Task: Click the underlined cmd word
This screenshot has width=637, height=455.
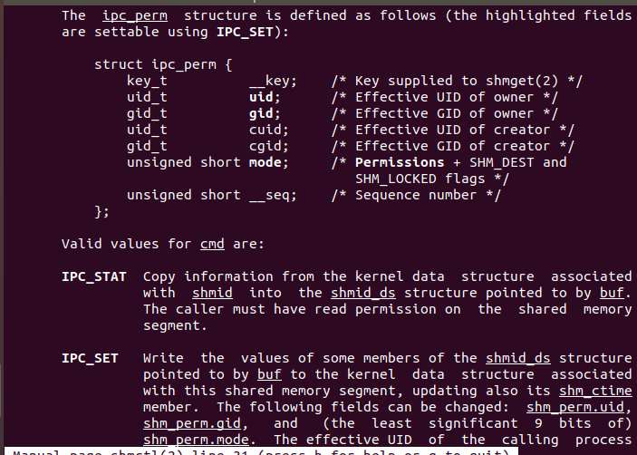Action: [x=212, y=244]
